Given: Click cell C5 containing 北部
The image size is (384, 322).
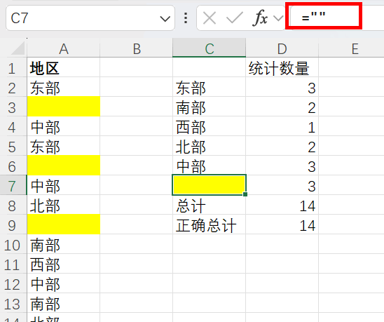Looking at the screenshot, I should (x=209, y=146).
